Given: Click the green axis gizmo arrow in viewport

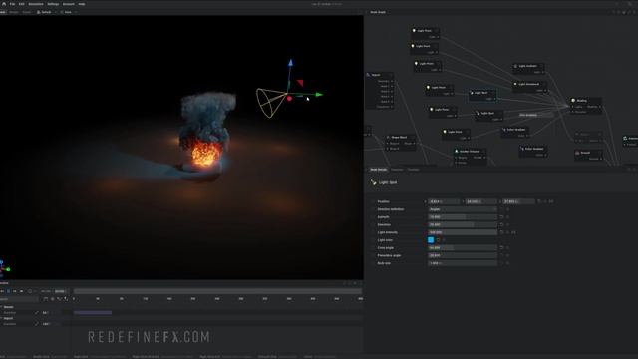Looking at the screenshot, I should click(x=319, y=95).
